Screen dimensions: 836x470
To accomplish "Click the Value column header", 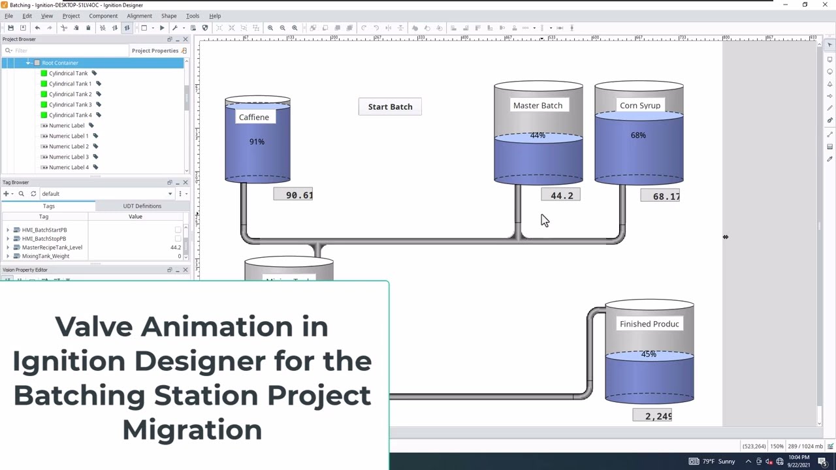I will (135, 217).
